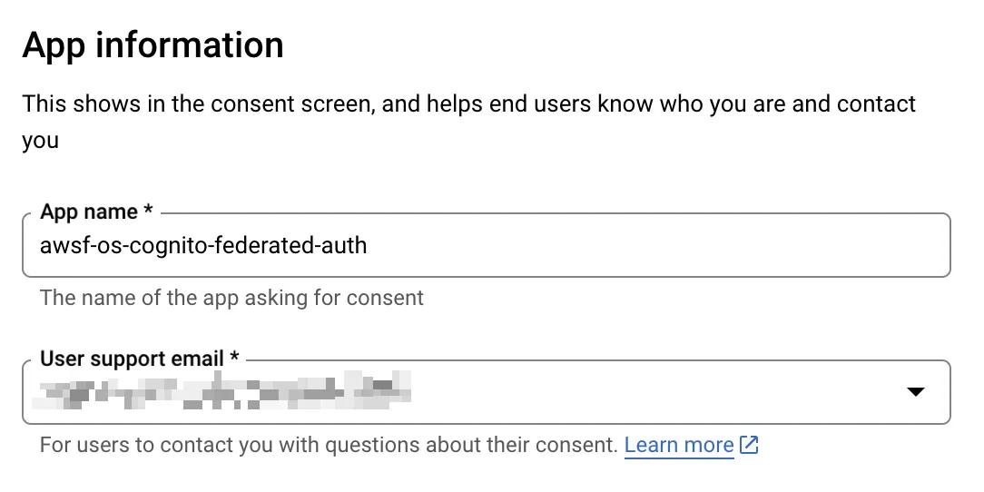This screenshot has width=984, height=492.
Task: Click the Learn more link
Action: 679,445
